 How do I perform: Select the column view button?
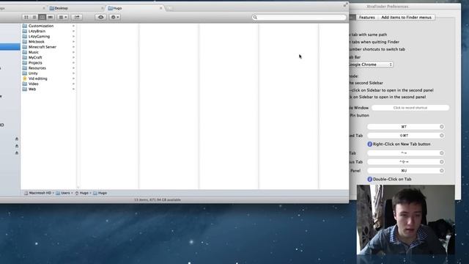pyautogui.click(x=43, y=17)
